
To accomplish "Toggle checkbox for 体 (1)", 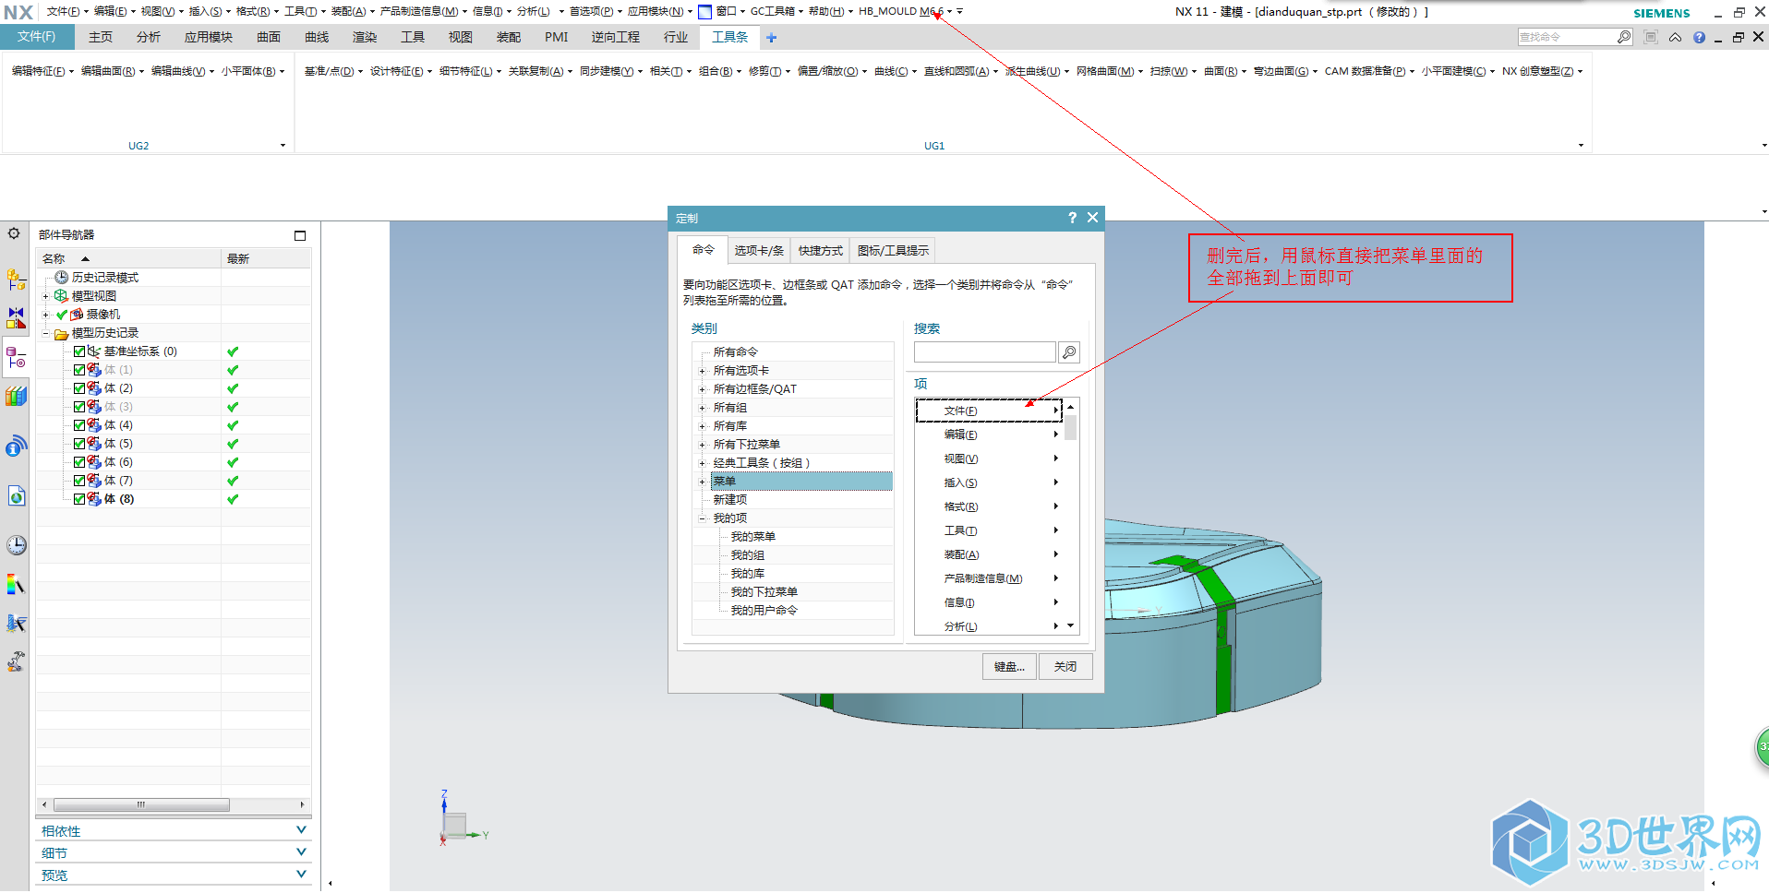I will click(79, 370).
